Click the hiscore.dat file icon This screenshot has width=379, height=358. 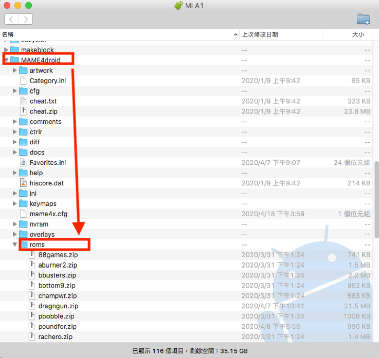pyautogui.click(x=23, y=183)
